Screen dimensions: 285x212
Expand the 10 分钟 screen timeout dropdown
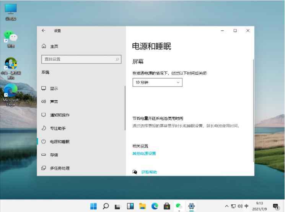(157, 82)
